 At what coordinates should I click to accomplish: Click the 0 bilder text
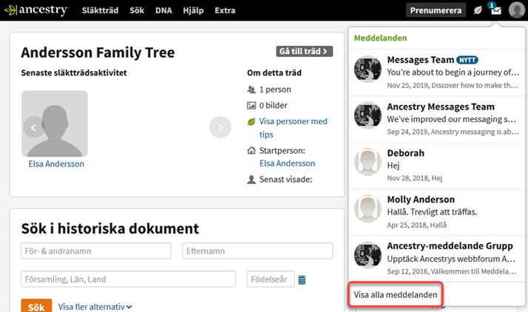273,105
